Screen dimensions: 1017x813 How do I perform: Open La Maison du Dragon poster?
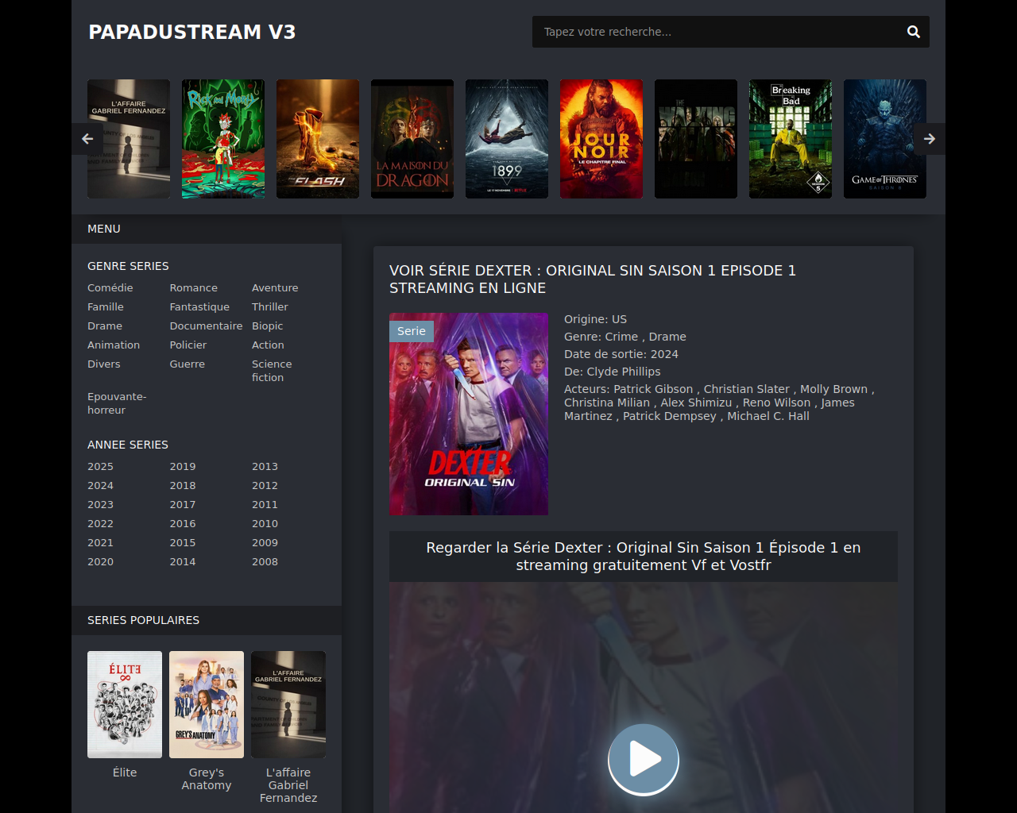point(412,139)
